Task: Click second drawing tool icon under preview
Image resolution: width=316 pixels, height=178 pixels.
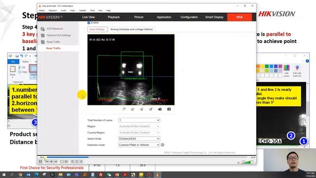Action: pyautogui.click(x=133, y=109)
